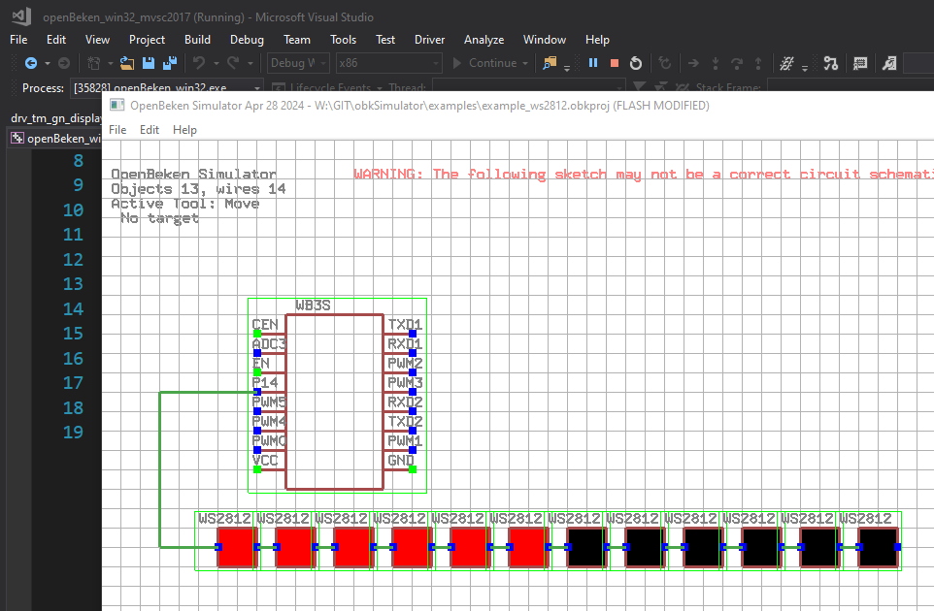The image size is (934, 611).
Task: Click the Save icon in Visual Studio toolbar
Action: pos(149,63)
